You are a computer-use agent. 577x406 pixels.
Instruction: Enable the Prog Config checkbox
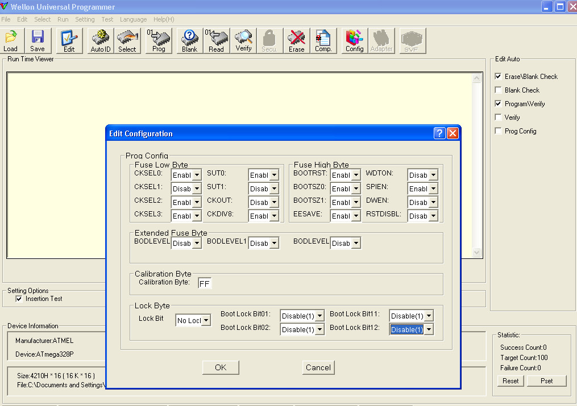499,131
